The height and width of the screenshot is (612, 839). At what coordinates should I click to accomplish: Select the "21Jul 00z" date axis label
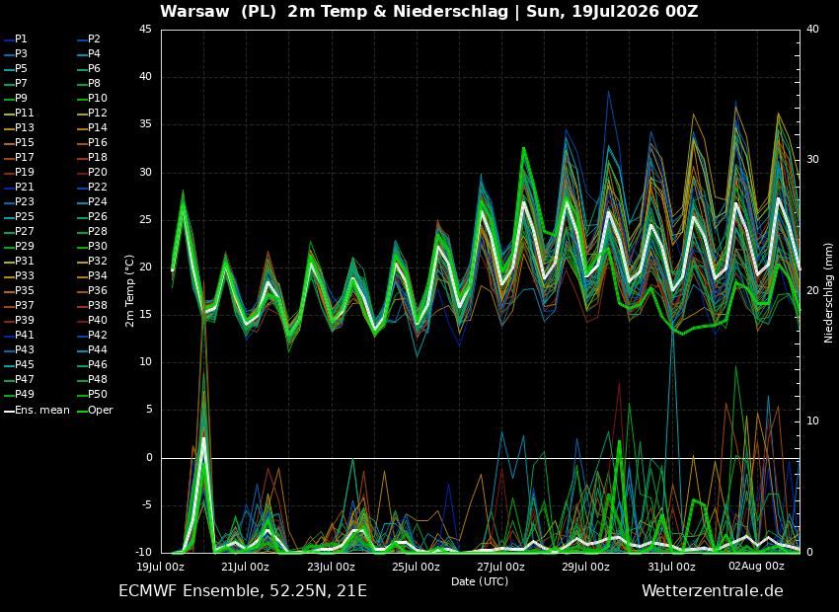click(246, 567)
